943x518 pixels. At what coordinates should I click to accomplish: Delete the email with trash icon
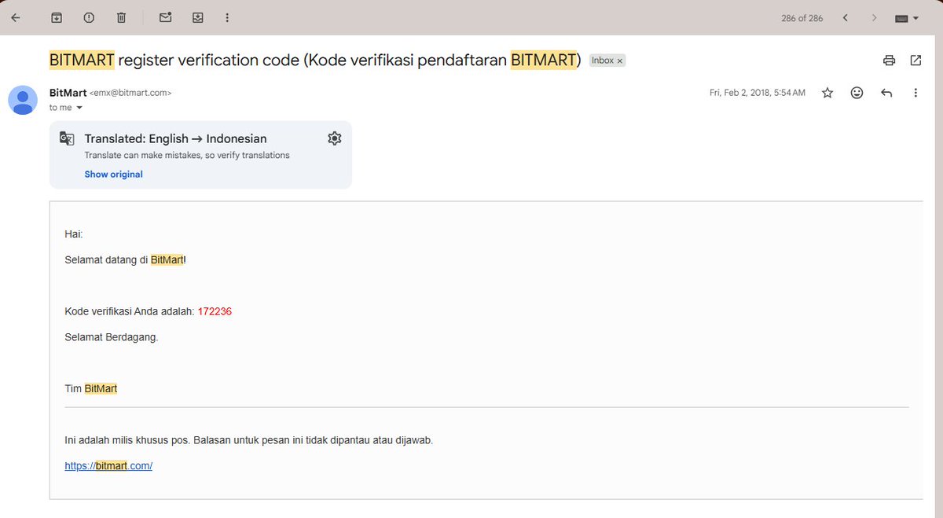coord(121,17)
